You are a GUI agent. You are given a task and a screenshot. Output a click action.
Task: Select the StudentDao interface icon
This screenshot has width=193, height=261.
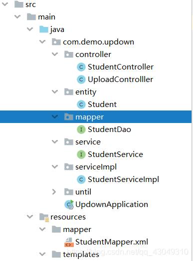click(81, 129)
